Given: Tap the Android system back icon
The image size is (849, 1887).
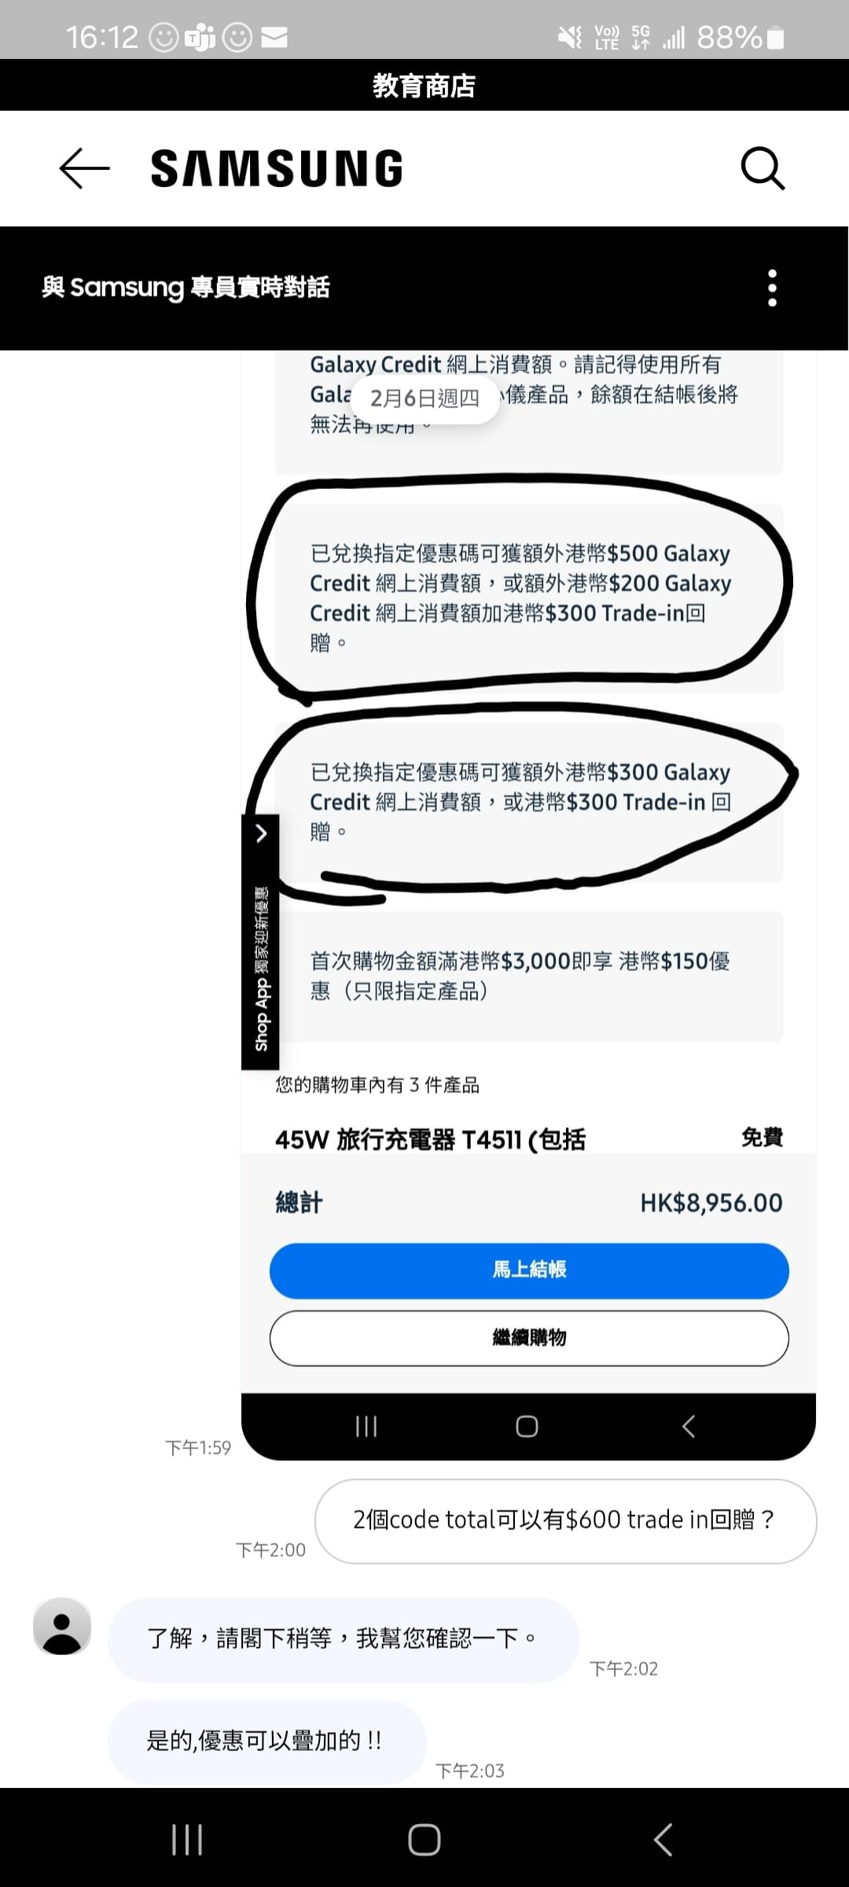Looking at the screenshot, I should (663, 1840).
